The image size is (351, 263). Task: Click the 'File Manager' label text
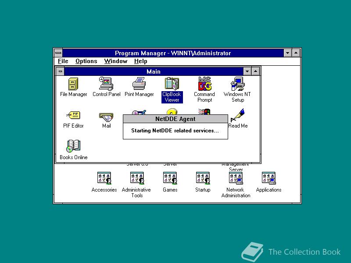tap(73, 94)
